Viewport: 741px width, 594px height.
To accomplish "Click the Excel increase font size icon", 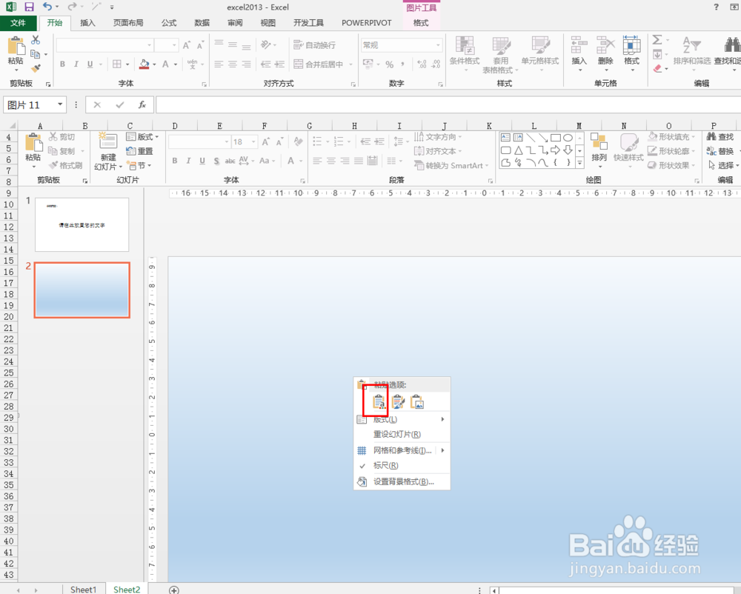I will point(186,45).
